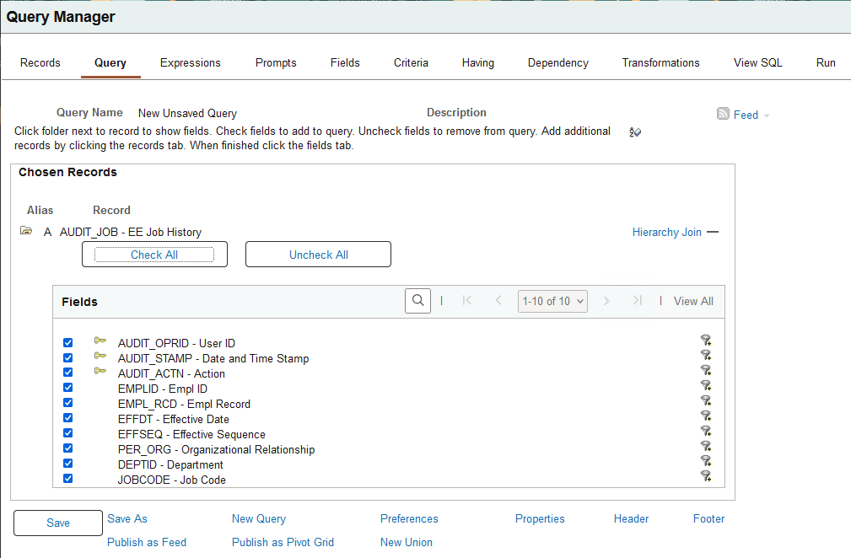Open the folder icon next to AUDIT_STAMP

pyautogui.click(x=100, y=356)
